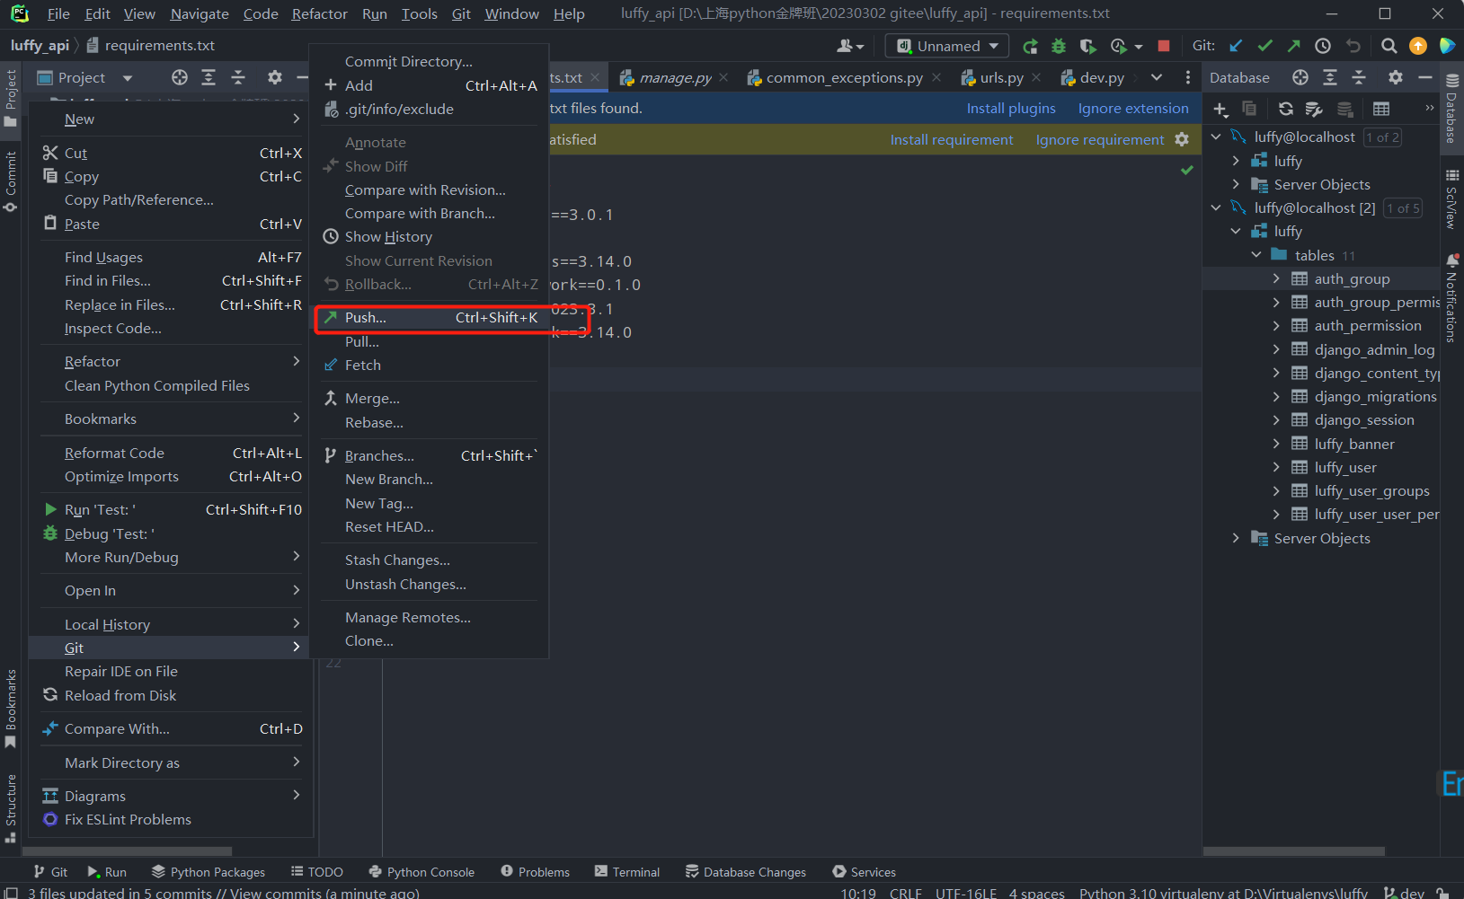1464x899 pixels.
Task: Click Collapse All icon in Project panel
Action: pos(238,77)
